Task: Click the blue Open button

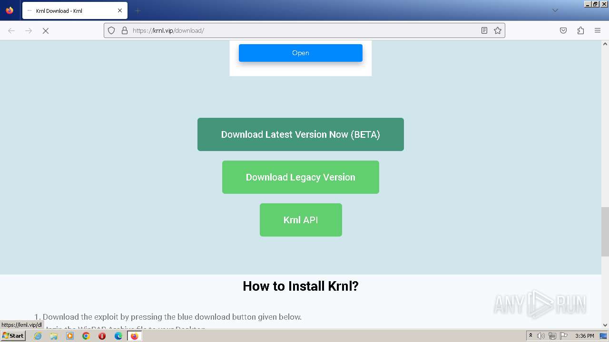Action: point(301,53)
